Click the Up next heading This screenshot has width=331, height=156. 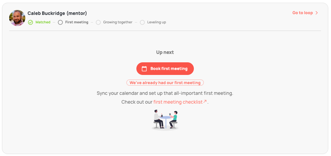(x=165, y=52)
